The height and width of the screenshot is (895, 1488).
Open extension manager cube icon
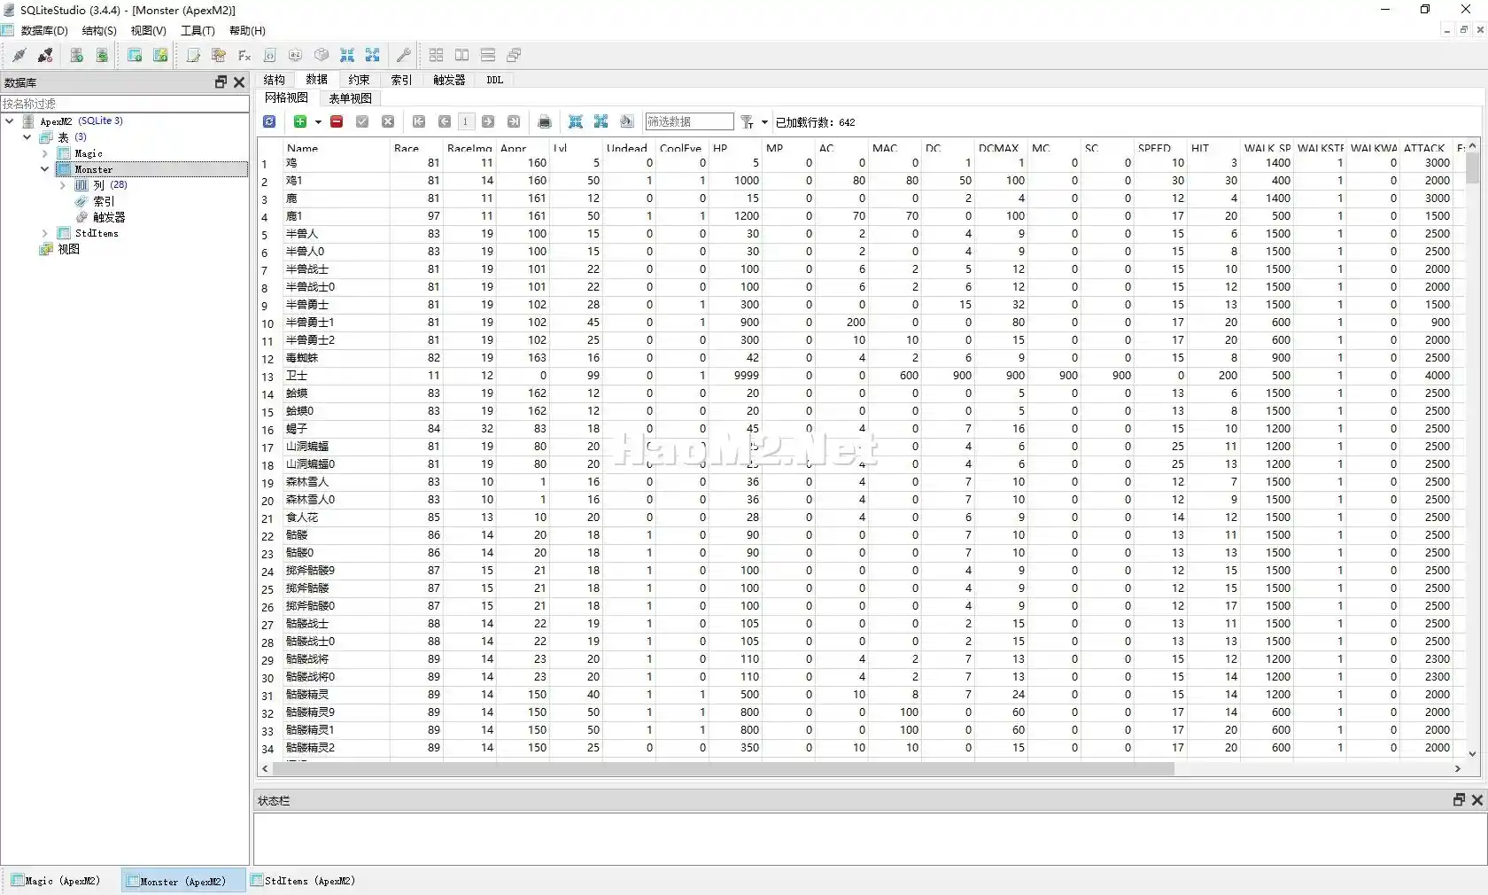click(322, 55)
